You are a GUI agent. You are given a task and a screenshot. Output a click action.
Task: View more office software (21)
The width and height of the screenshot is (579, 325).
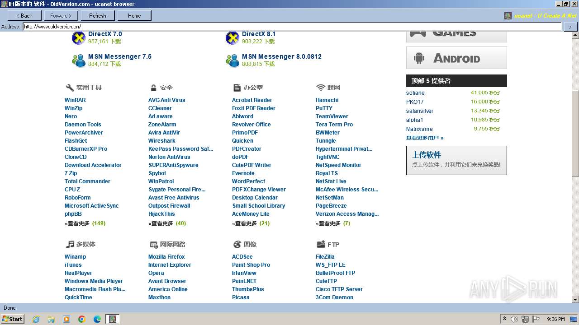251,223
